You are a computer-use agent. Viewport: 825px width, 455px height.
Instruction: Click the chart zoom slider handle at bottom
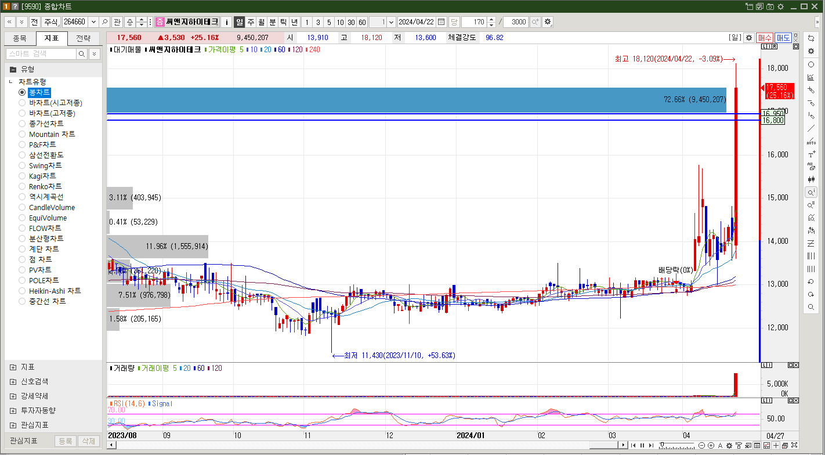pos(662,444)
